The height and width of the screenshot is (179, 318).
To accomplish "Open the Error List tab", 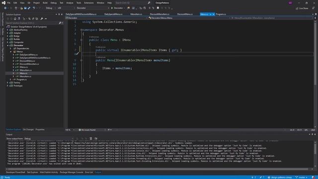I will (x=88, y=173).
